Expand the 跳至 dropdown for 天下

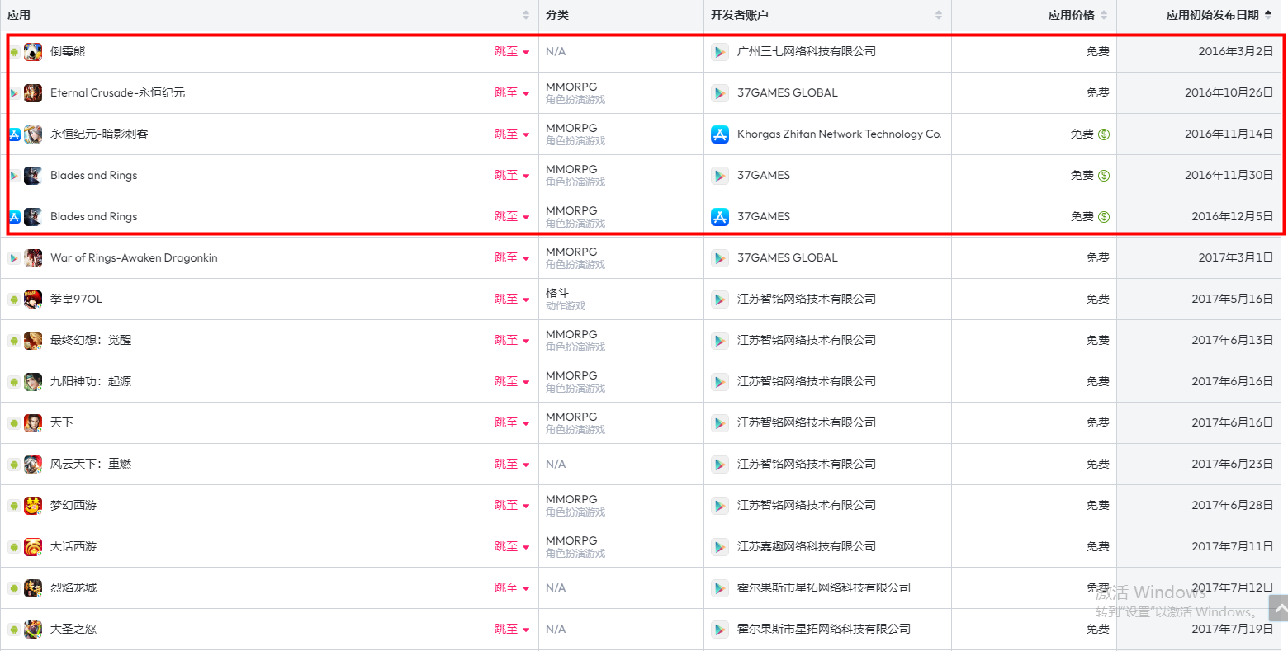coord(512,422)
